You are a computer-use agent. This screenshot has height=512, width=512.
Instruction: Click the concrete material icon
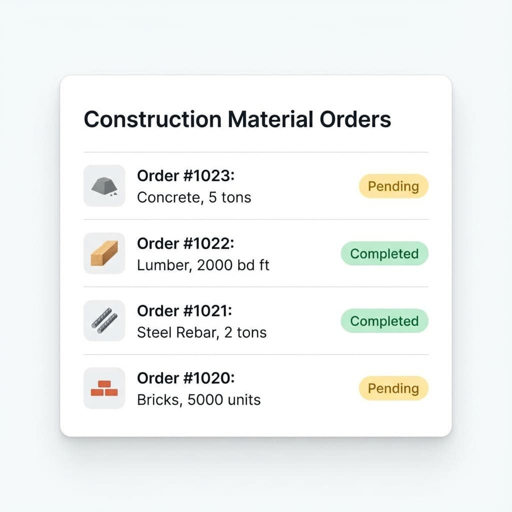pos(104,186)
